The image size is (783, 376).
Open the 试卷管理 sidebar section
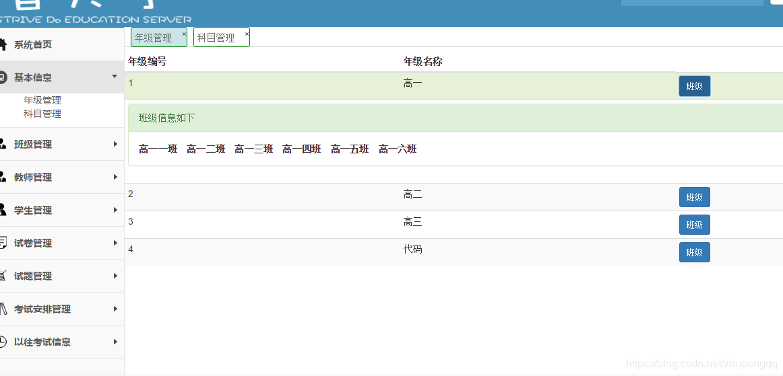62,243
